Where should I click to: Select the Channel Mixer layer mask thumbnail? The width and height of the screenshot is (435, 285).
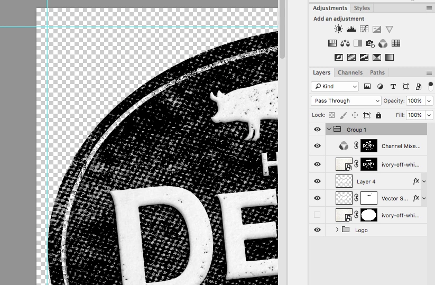369,146
